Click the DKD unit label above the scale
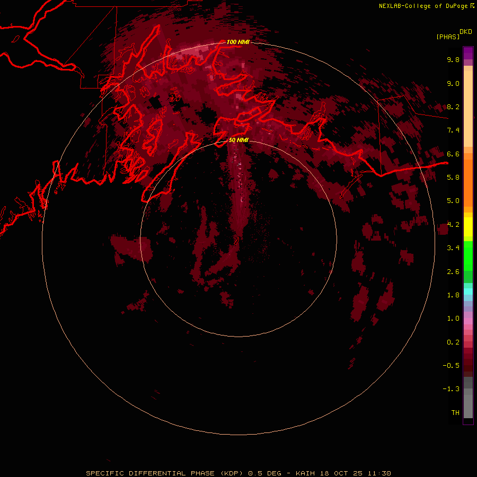The image size is (477, 477). pos(466,32)
